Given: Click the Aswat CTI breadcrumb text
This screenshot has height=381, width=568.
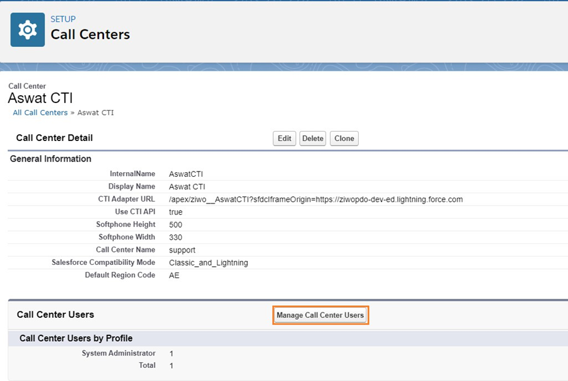Looking at the screenshot, I should click(95, 113).
